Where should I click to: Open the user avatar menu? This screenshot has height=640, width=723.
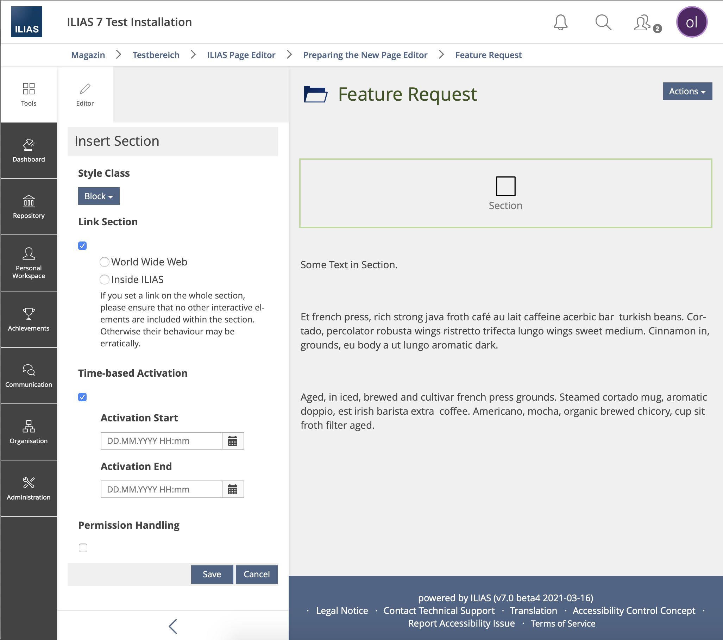[x=691, y=22]
